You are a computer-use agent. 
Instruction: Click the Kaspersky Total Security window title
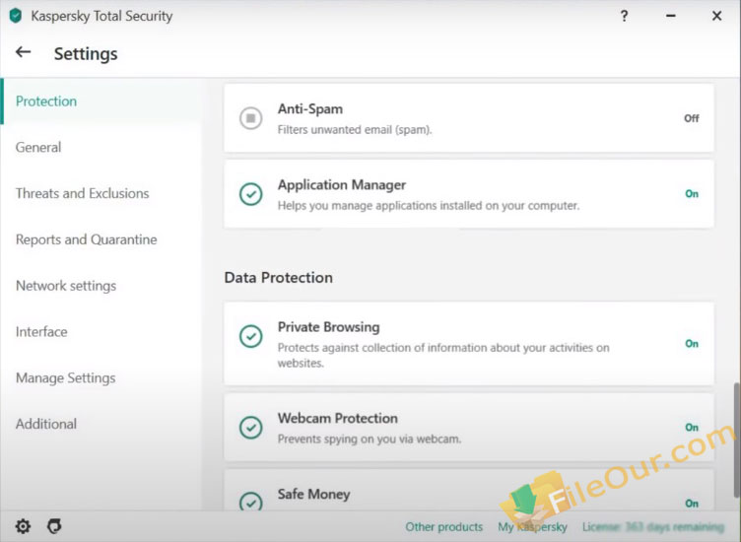[x=101, y=16]
